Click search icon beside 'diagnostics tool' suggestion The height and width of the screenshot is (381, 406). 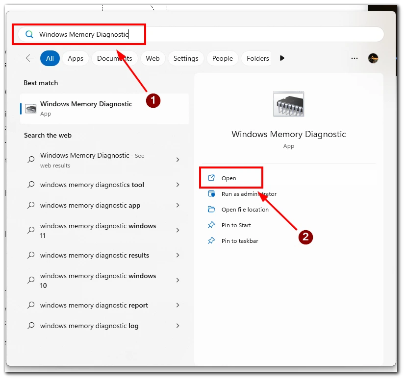tap(31, 185)
